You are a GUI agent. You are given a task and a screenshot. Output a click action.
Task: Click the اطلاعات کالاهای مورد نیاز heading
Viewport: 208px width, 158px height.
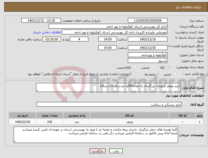tap(185, 96)
